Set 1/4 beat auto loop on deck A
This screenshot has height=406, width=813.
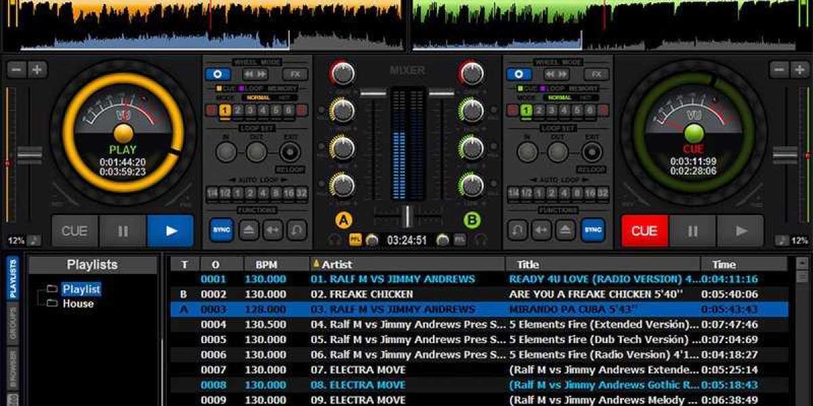[x=212, y=193]
